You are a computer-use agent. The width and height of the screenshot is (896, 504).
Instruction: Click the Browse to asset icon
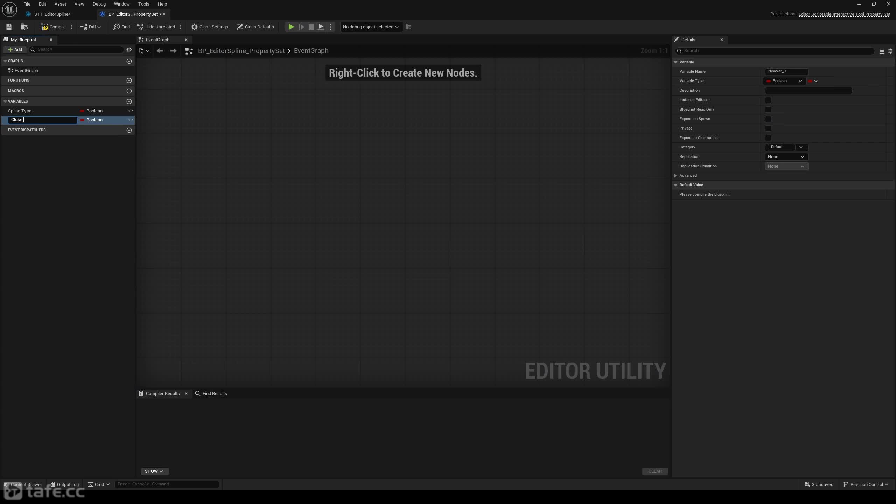click(x=24, y=27)
